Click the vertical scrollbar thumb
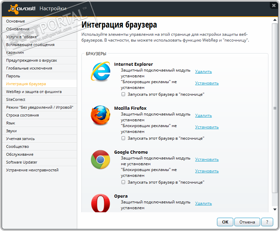The image size is (280, 231). (x=275, y=108)
